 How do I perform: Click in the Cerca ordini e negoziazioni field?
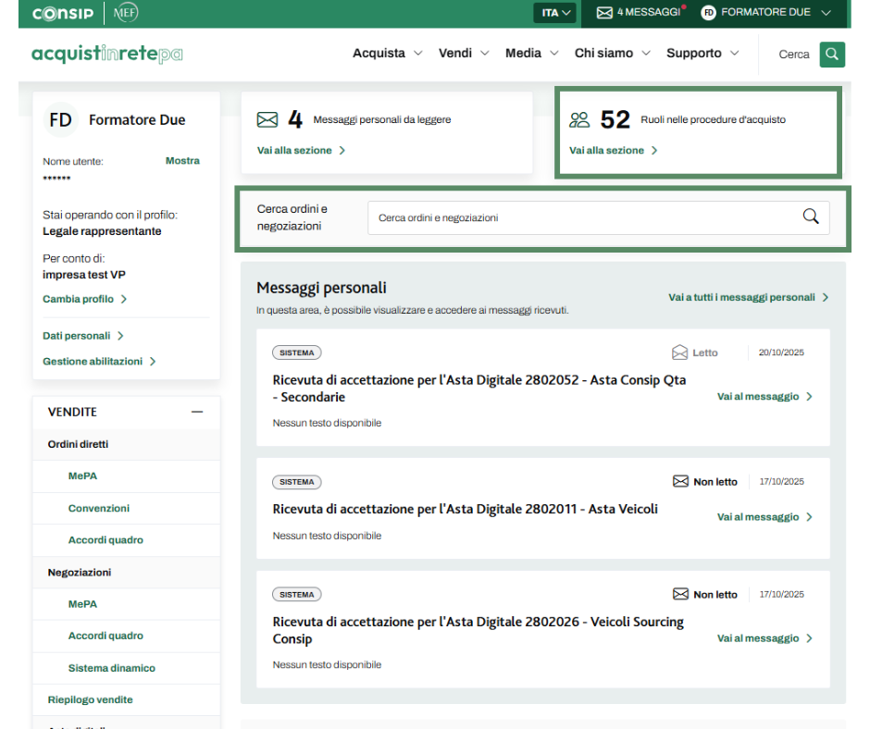click(x=583, y=217)
